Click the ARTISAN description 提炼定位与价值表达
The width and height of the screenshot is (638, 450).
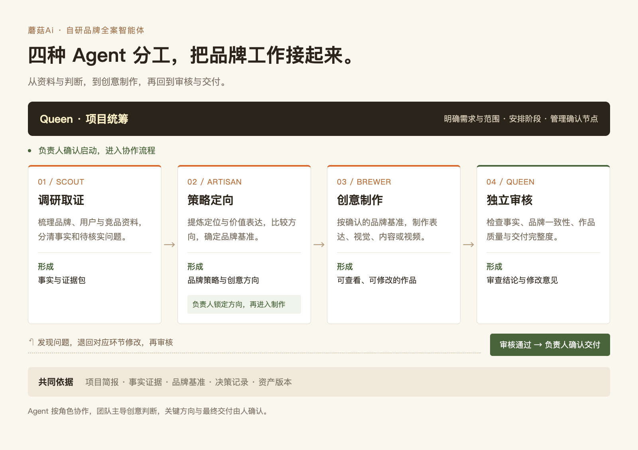pos(242,230)
